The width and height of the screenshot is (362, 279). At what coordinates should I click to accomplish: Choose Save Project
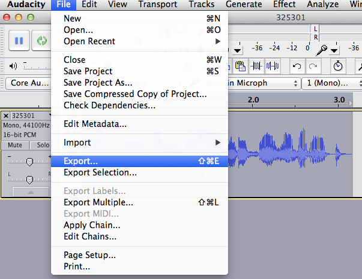coord(139,71)
